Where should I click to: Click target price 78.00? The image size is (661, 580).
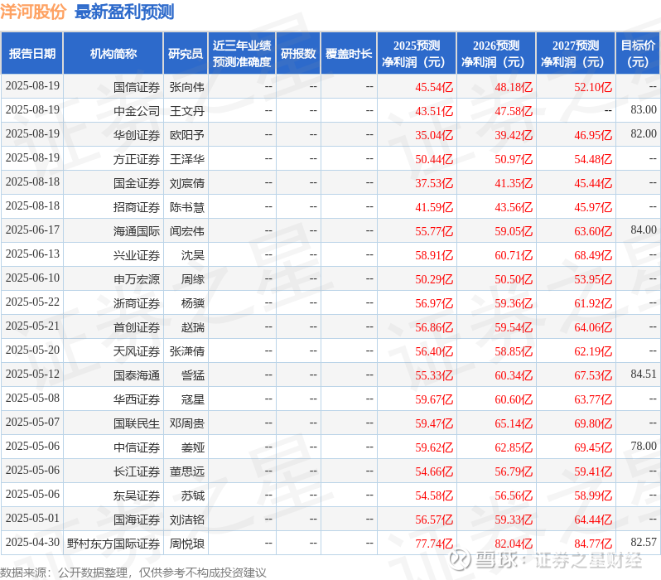point(644,447)
